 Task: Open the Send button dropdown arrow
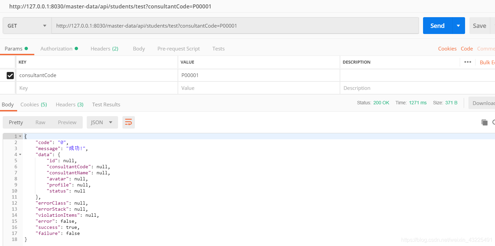(x=458, y=26)
